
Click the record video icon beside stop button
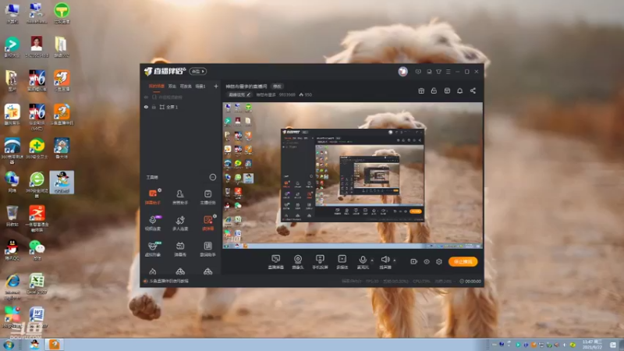(x=414, y=261)
